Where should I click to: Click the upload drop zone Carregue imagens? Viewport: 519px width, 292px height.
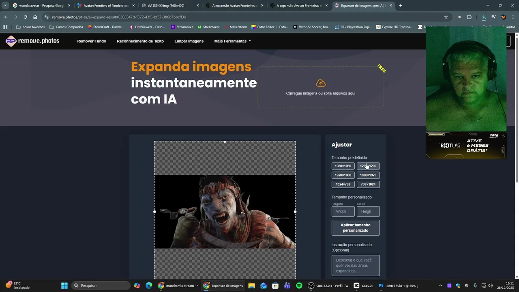[x=321, y=87]
